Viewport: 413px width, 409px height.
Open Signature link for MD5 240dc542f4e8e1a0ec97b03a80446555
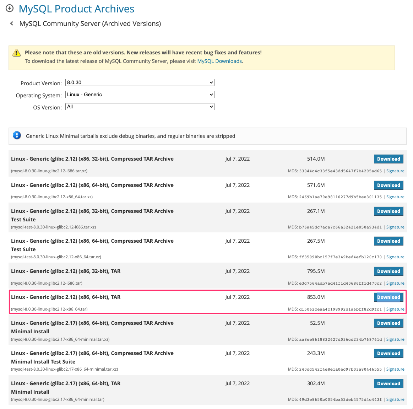395,369
